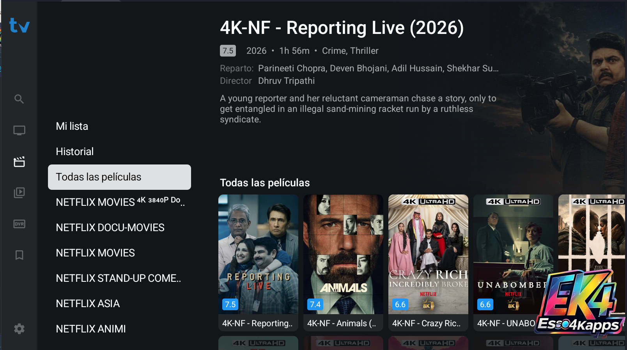Open the settings gear icon
The width and height of the screenshot is (627, 350).
coord(19,329)
